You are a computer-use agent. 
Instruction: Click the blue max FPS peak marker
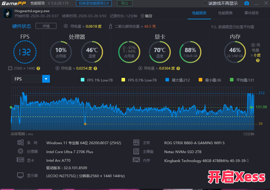point(23,93)
